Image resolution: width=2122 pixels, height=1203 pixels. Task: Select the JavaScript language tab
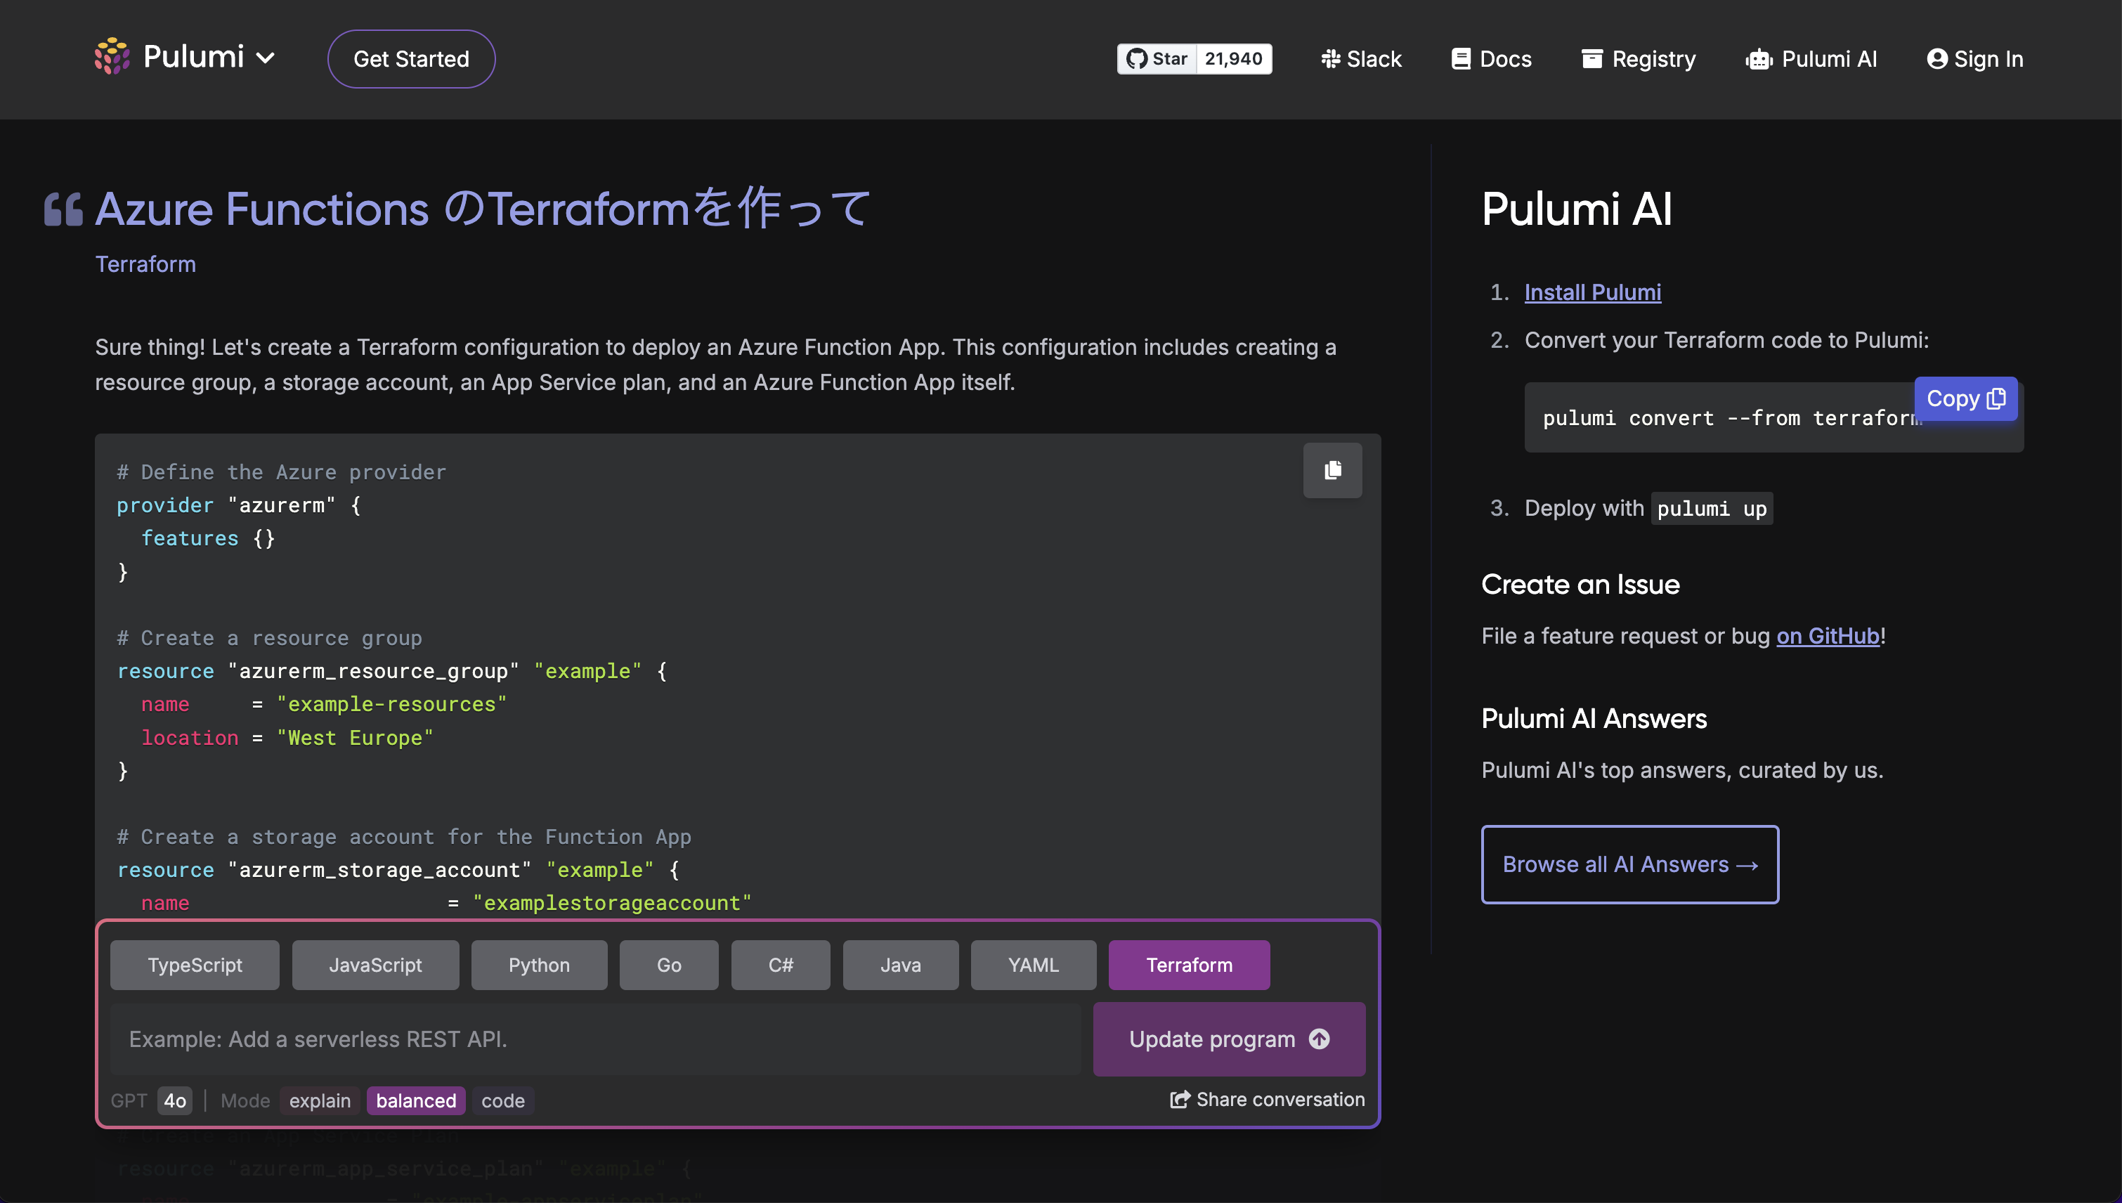click(x=375, y=965)
